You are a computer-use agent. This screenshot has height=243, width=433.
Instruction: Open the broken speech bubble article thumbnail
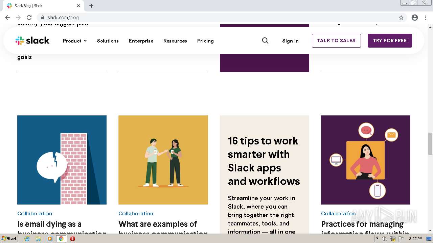(x=62, y=160)
